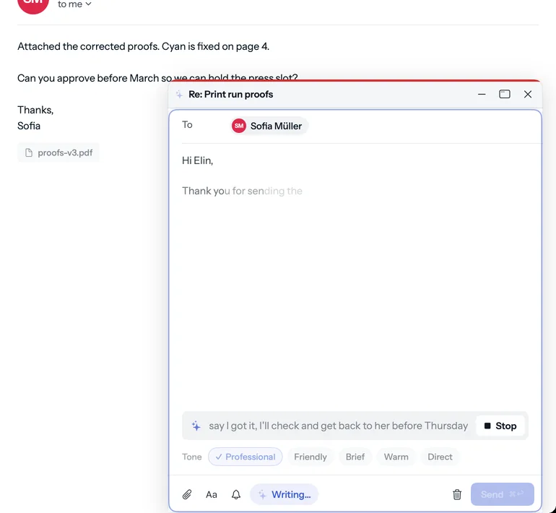Select the Warm tone

396,457
